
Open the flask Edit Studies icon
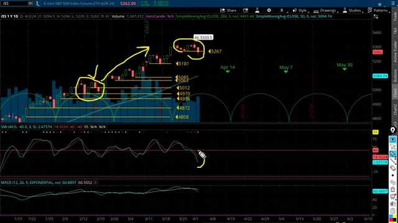click(x=257, y=11)
